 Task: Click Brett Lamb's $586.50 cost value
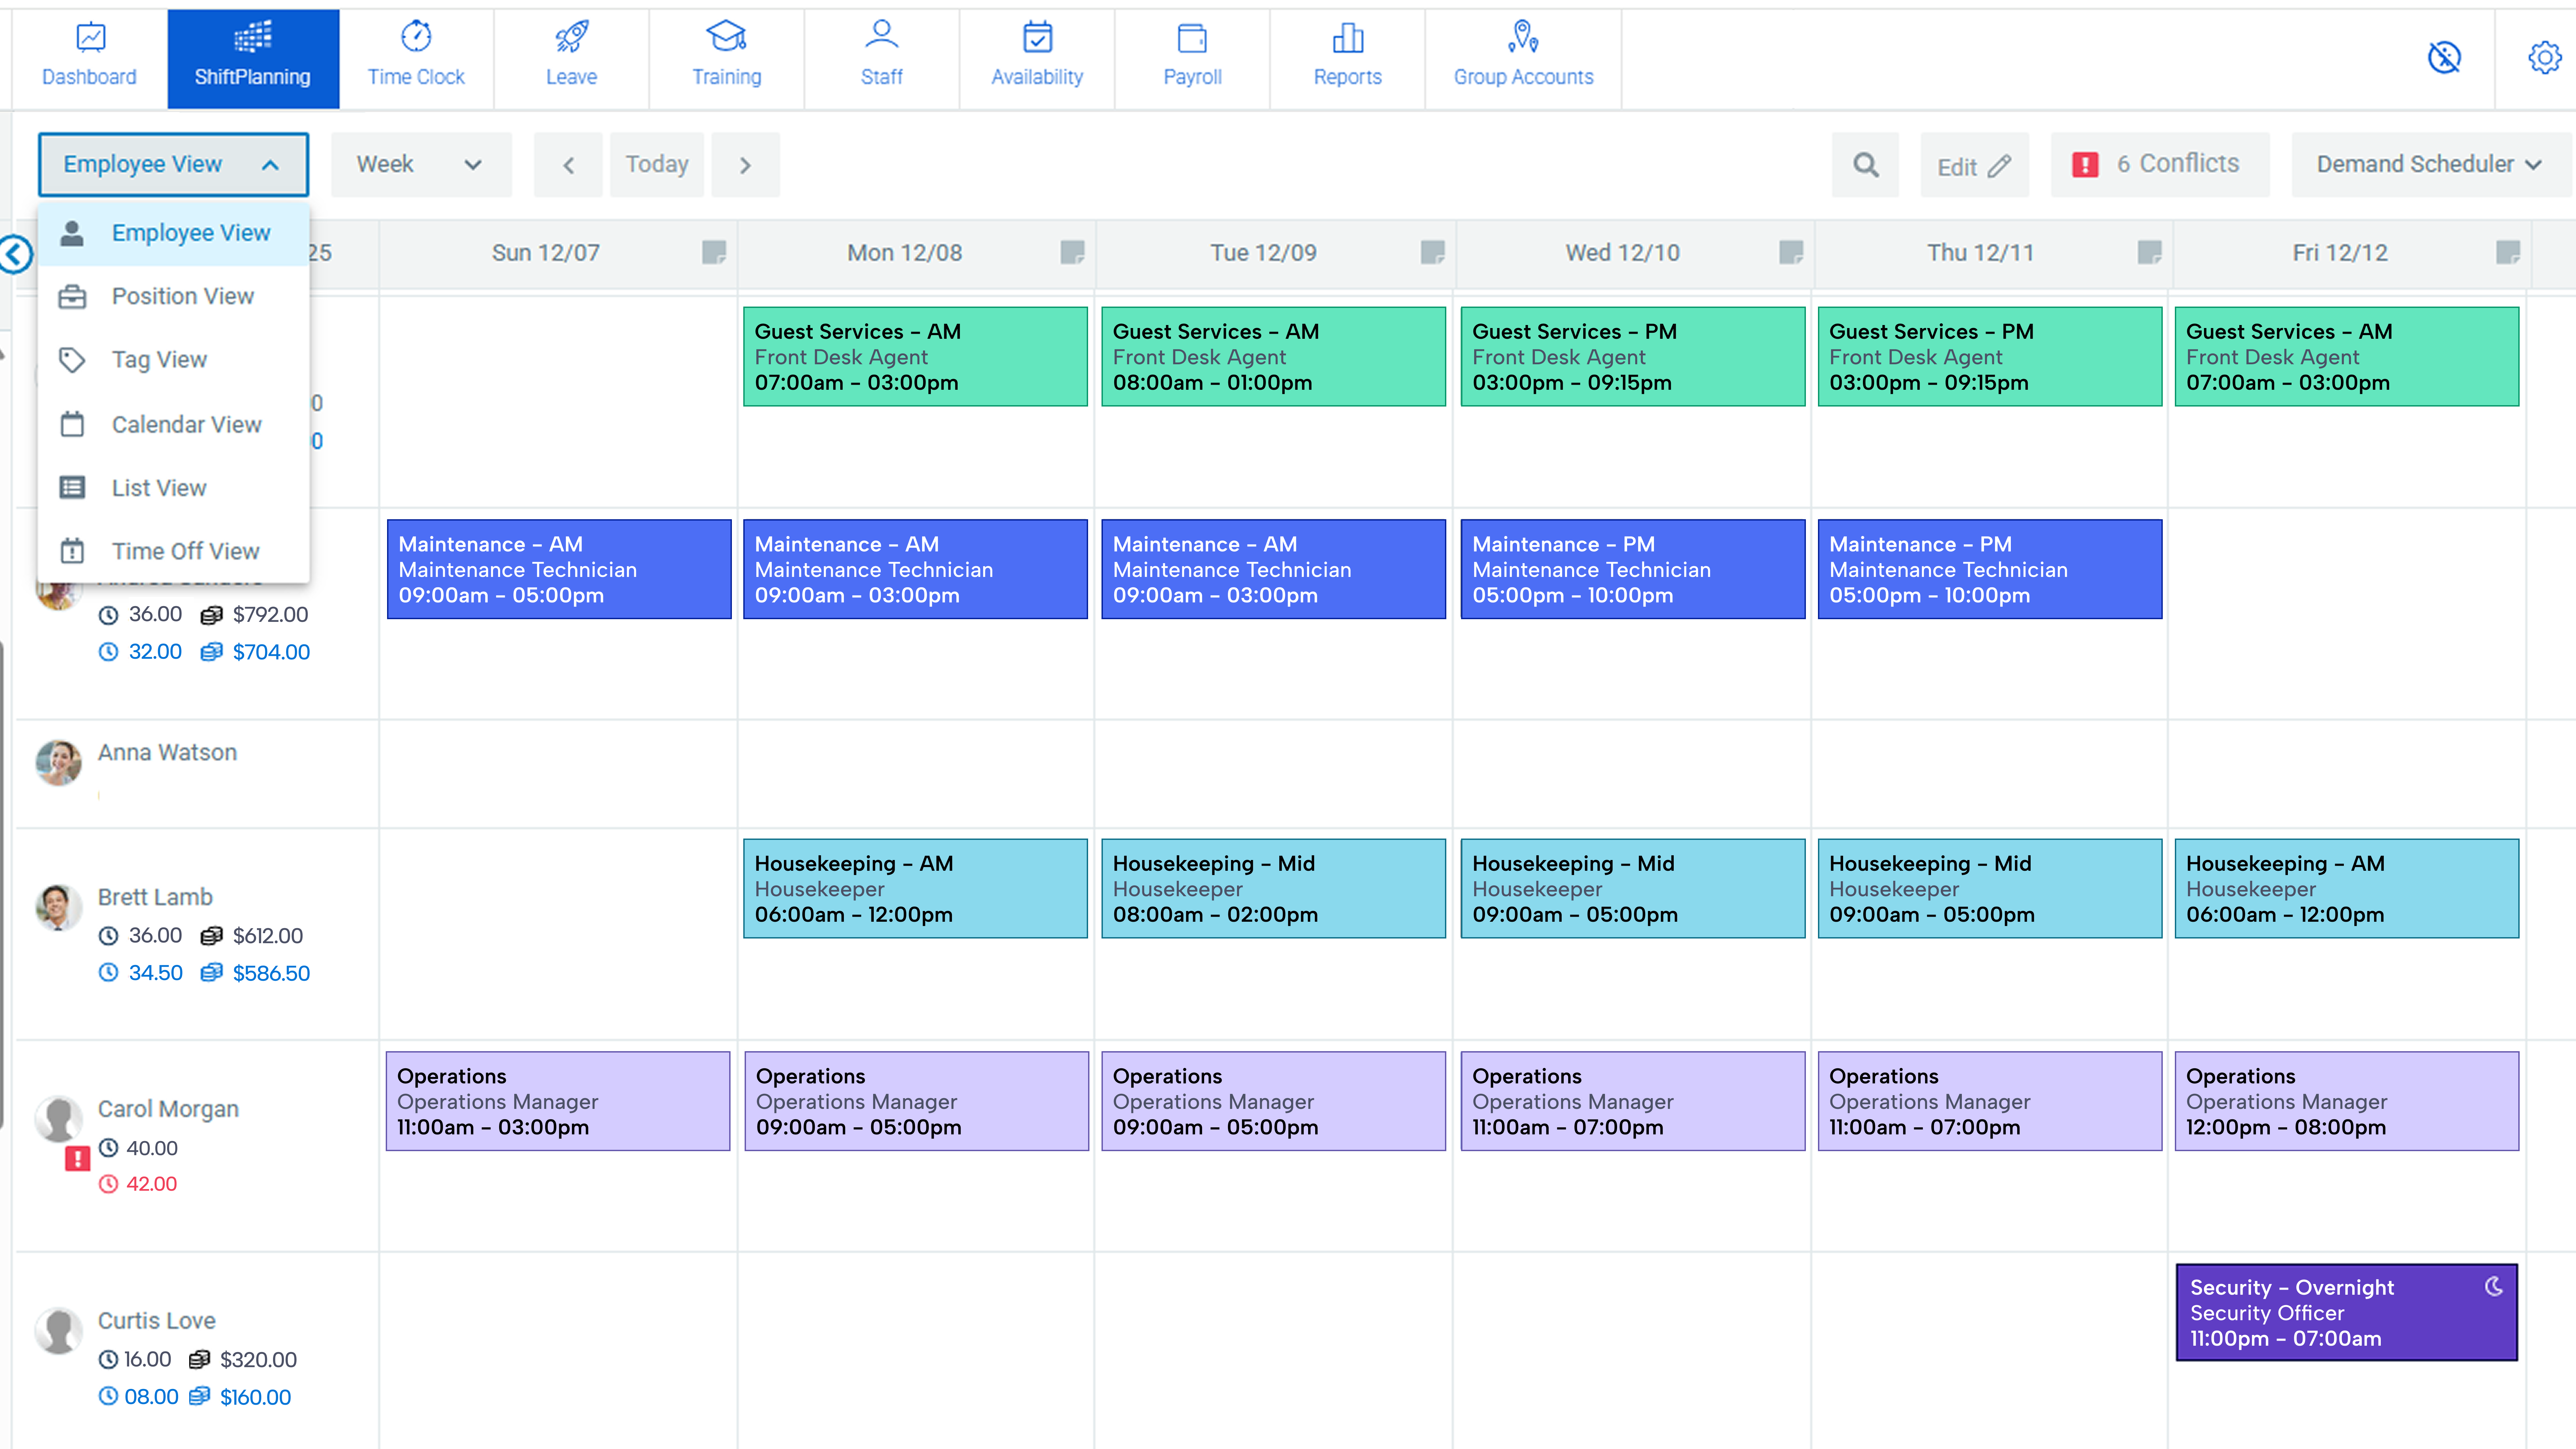coord(271,973)
